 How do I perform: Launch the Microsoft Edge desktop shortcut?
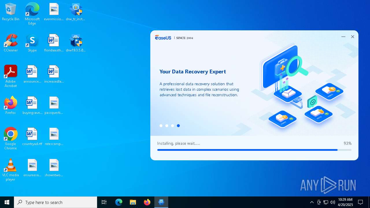pos(32,14)
